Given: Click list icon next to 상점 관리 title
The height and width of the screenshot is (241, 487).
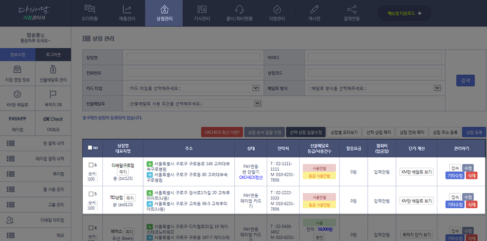Looking at the screenshot, I should click(86, 39).
